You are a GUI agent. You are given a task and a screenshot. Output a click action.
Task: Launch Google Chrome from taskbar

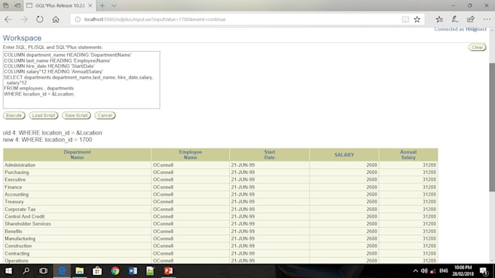pyautogui.click(x=115, y=271)
